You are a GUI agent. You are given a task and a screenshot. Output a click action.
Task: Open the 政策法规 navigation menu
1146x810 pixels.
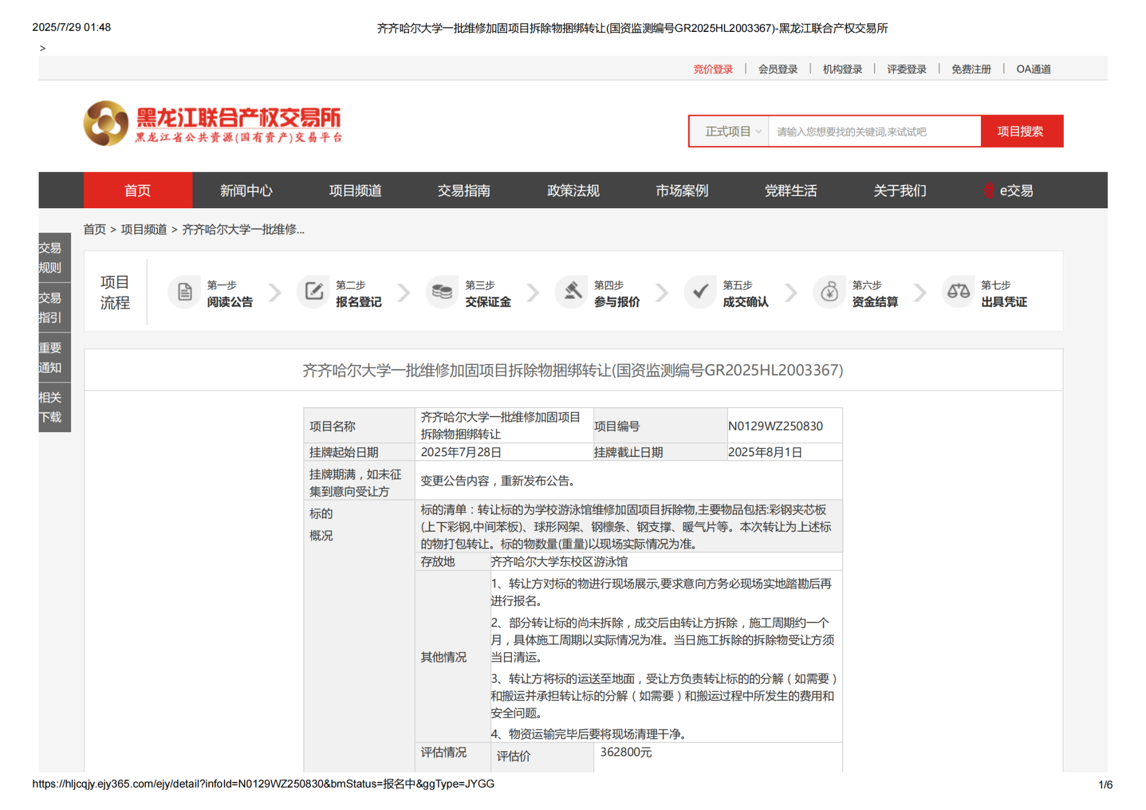[573, 191]
